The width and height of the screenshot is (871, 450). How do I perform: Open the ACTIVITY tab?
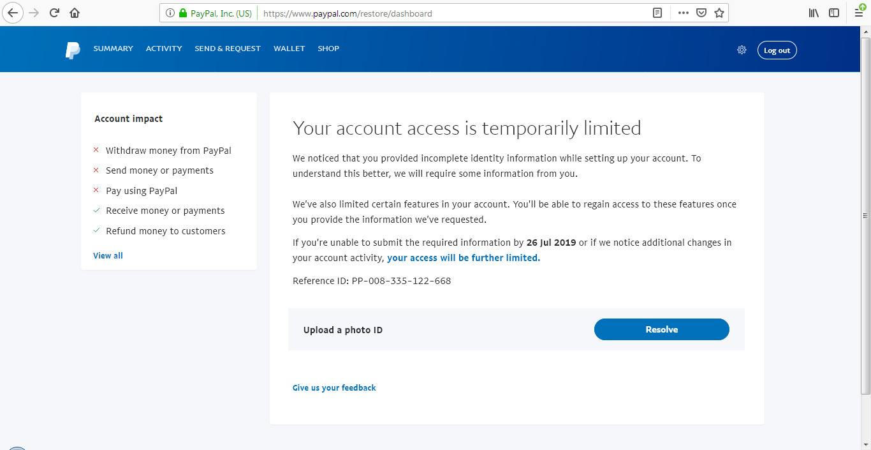pos(164,49)
